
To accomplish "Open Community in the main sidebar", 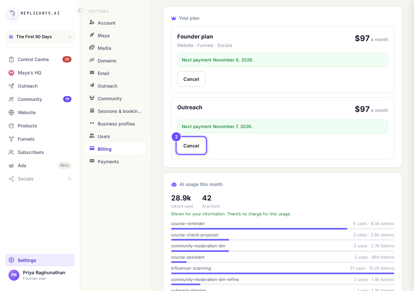I will pyautogui.click(x=40, y=99).
